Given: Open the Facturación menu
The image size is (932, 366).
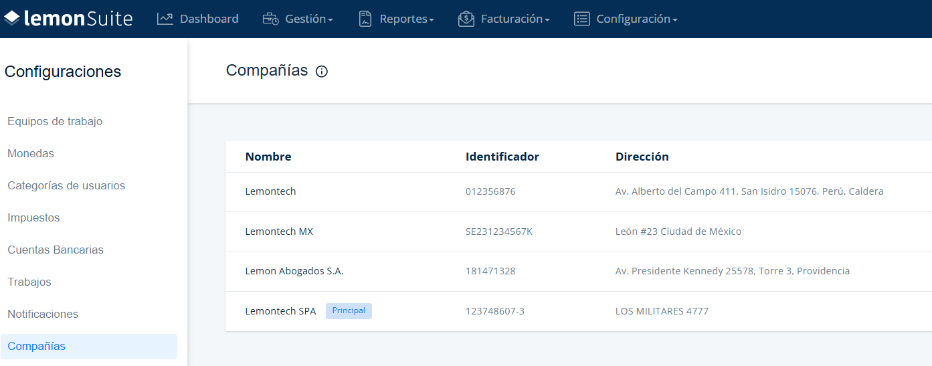Looking at the screenshot, I should (504, 19).
